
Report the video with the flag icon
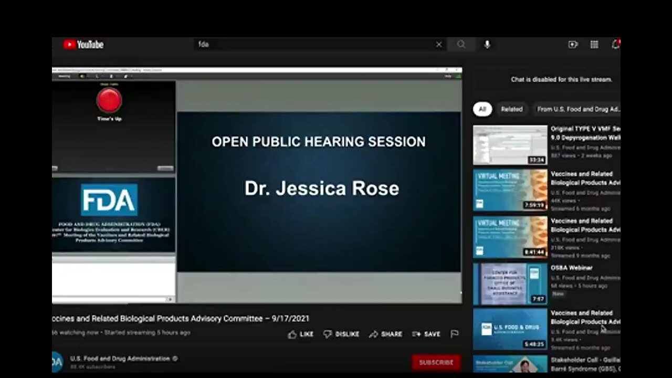(455, 334)
